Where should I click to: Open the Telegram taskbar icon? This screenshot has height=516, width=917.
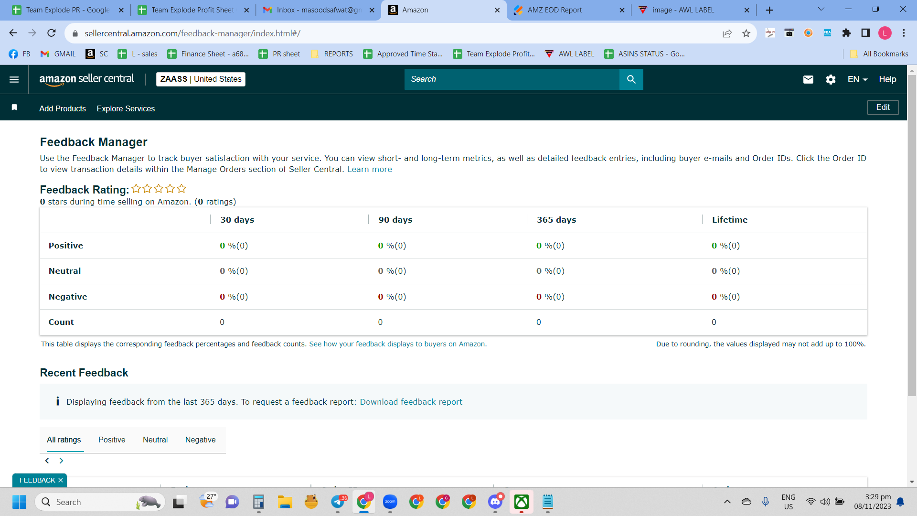click(338, 502)
